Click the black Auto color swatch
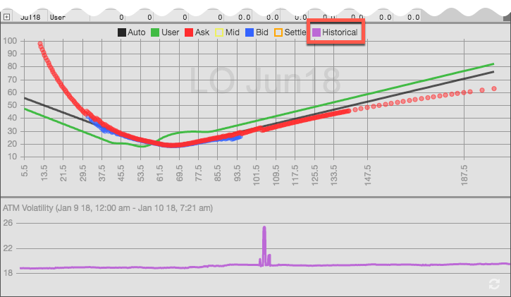 point(122,32)
